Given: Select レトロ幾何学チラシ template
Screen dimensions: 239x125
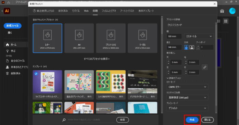Looking at the screenshot, I should pos(111,85).
